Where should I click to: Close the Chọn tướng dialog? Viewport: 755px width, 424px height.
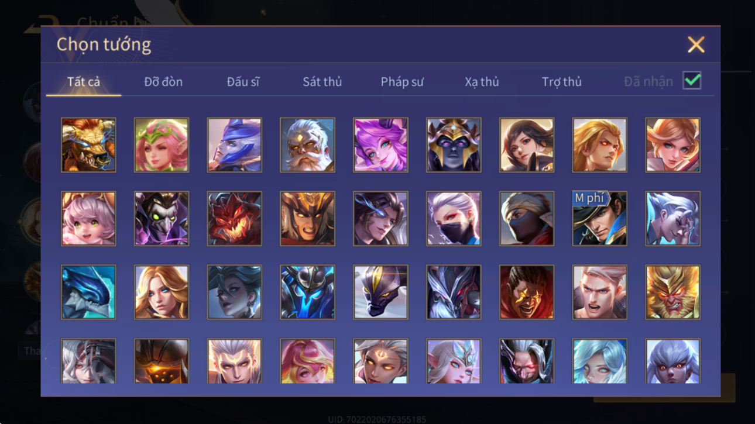click(696, 44)
